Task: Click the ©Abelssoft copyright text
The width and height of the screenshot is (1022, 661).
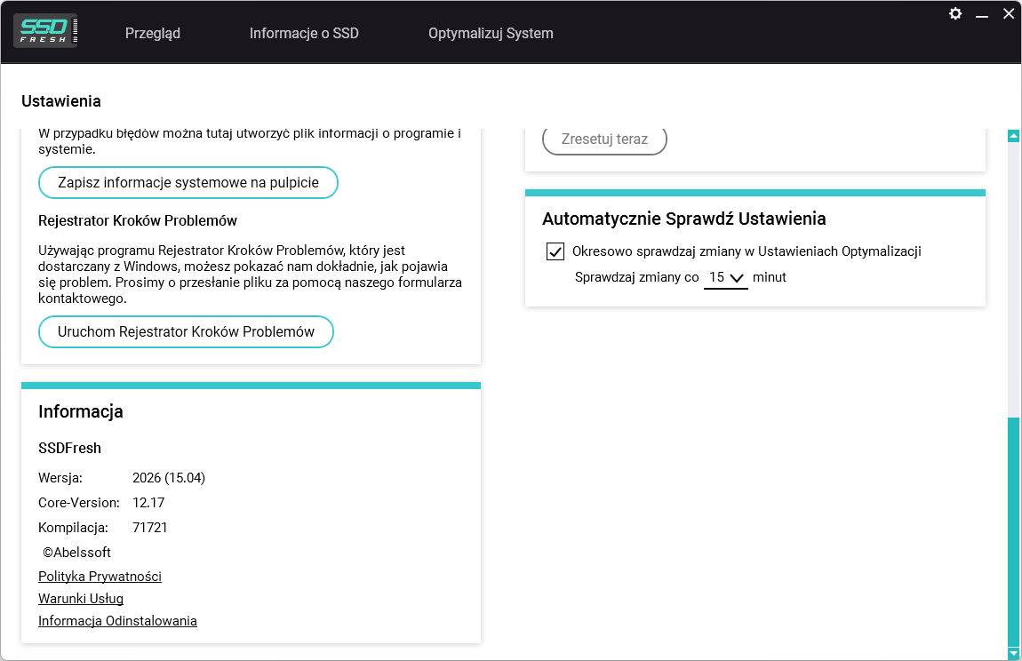Action: point(77,552)
